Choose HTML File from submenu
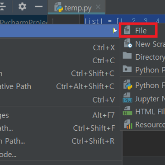Image resolution: width=165 pixels, height=165 pixels. point(142,112)
